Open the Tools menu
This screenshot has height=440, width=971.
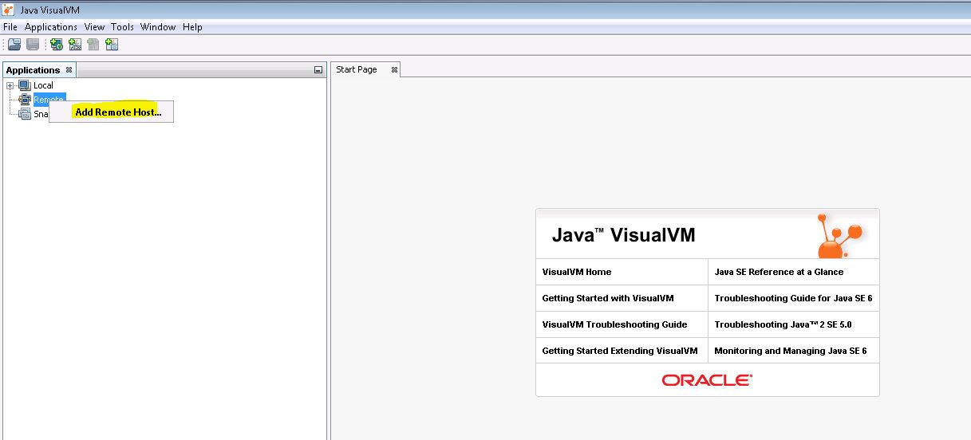coord(122,27)
